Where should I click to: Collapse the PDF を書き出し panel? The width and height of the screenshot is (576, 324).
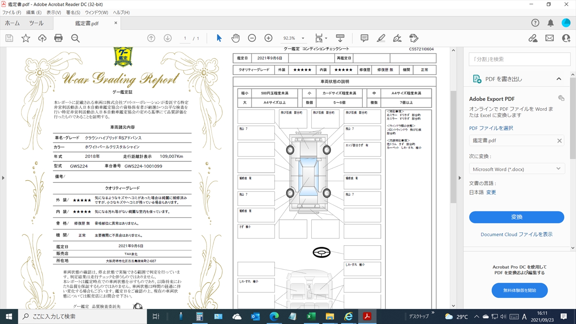(558, 79)
